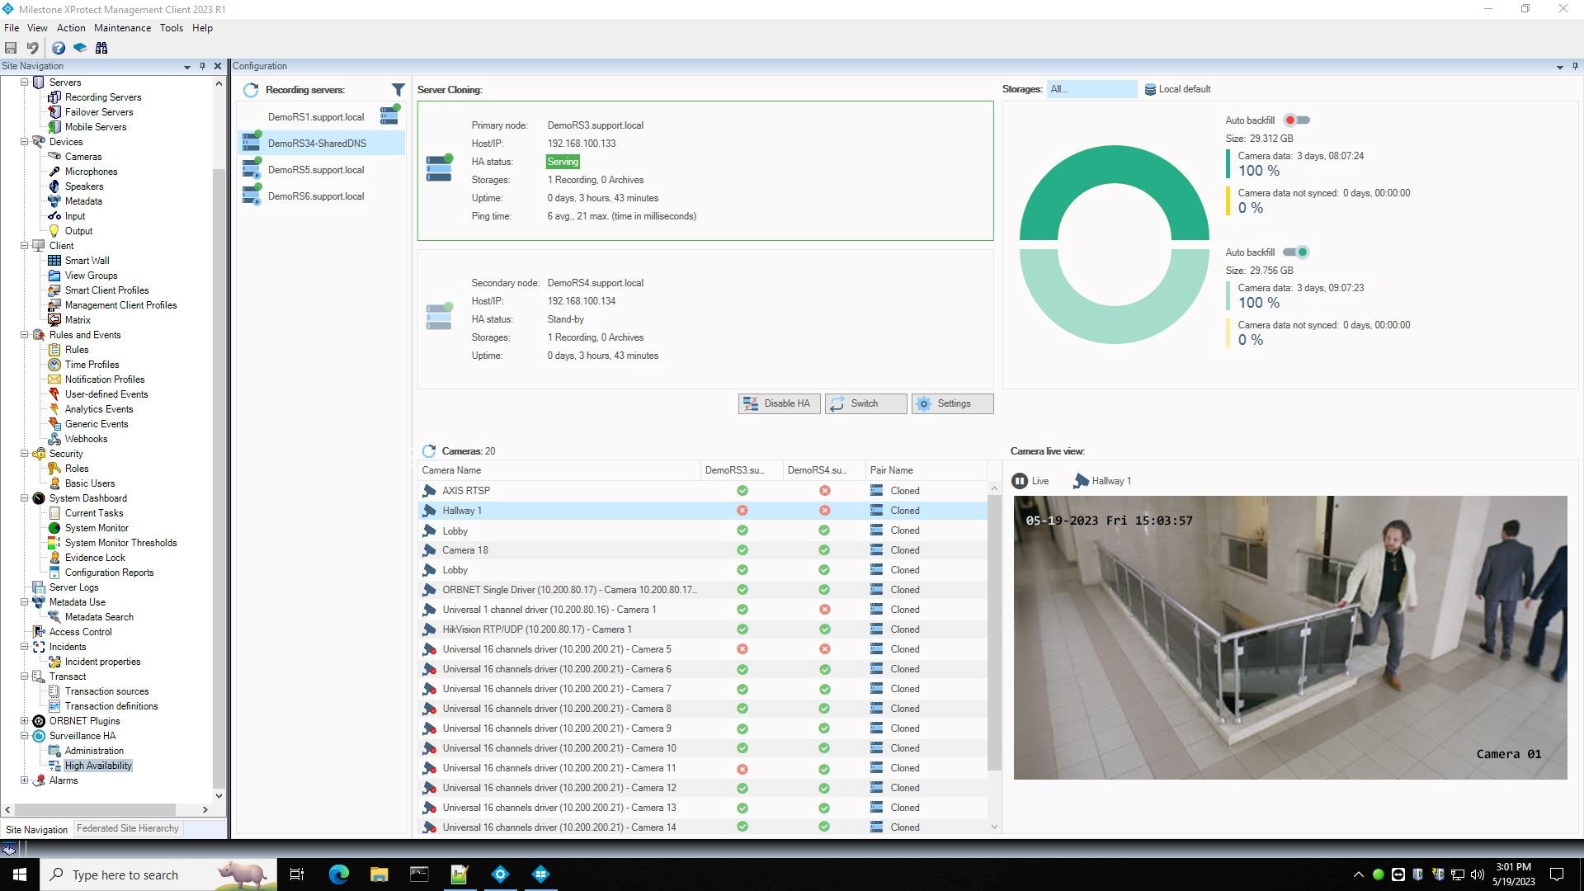Image resolution: width=1584 pixels, height=891 pixels.
Task: Select the Camera 18 row
Action: [702, 550]
